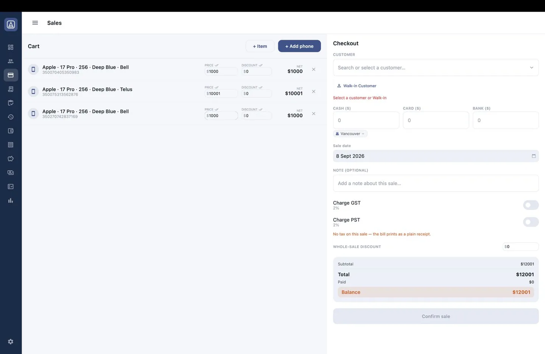Enable the Charge PST toggle
Image resolution: width=545 pixels, height=354 pixels.
pyautogui.click(x=531, y=222)
